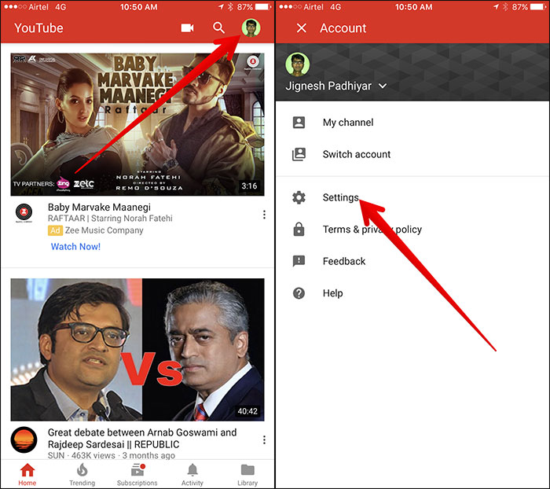
Task: Close the Account screen with X
Action: pos(301,28)
